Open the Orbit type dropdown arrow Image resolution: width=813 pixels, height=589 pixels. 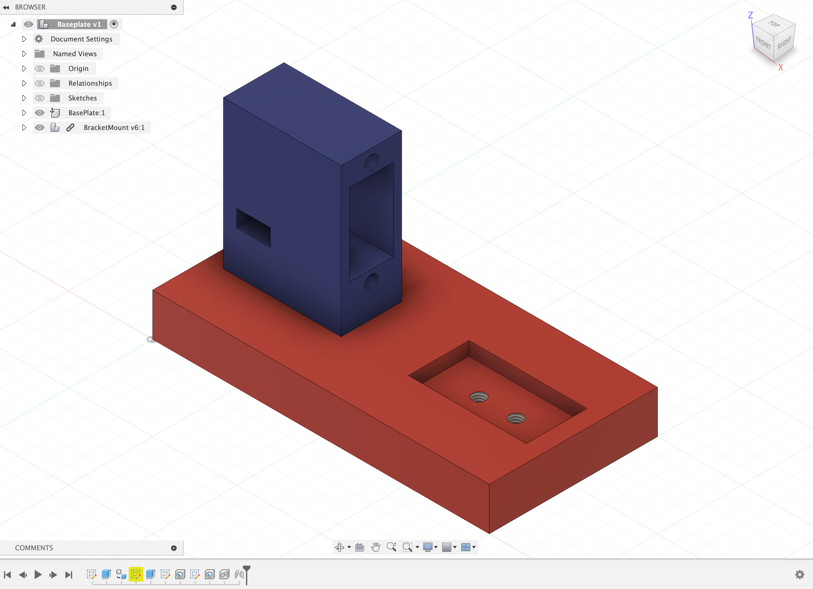tap(349, 548)
